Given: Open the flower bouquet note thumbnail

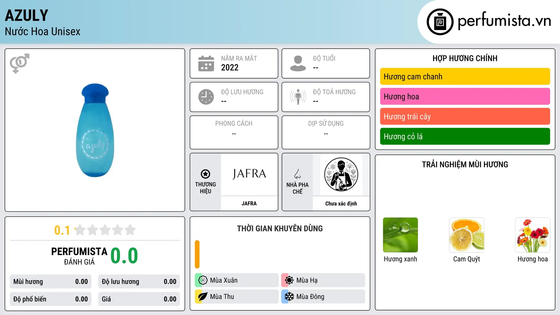Looking at the screenshot, I should click(x=533, y=235).
